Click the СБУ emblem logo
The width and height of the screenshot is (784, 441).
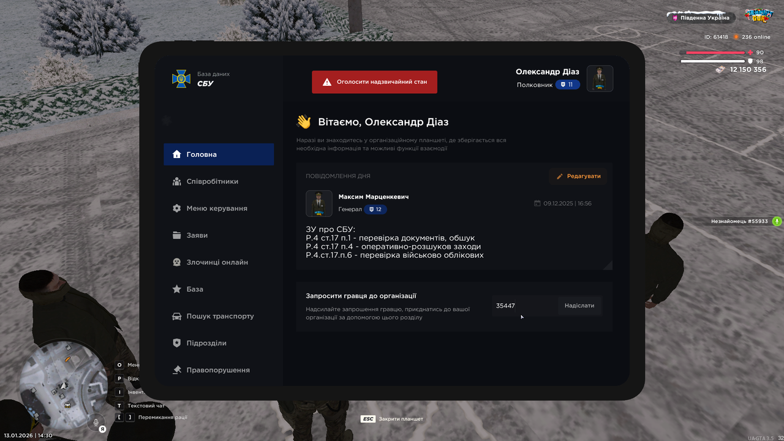click(181, 78)
